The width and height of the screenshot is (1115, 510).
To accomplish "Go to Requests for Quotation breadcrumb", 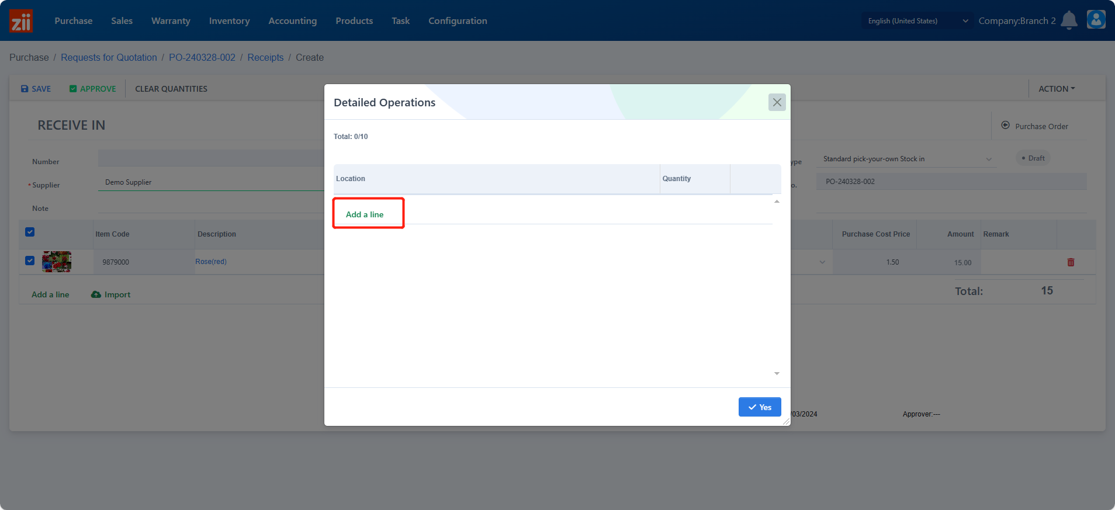I will coord(109,57).
